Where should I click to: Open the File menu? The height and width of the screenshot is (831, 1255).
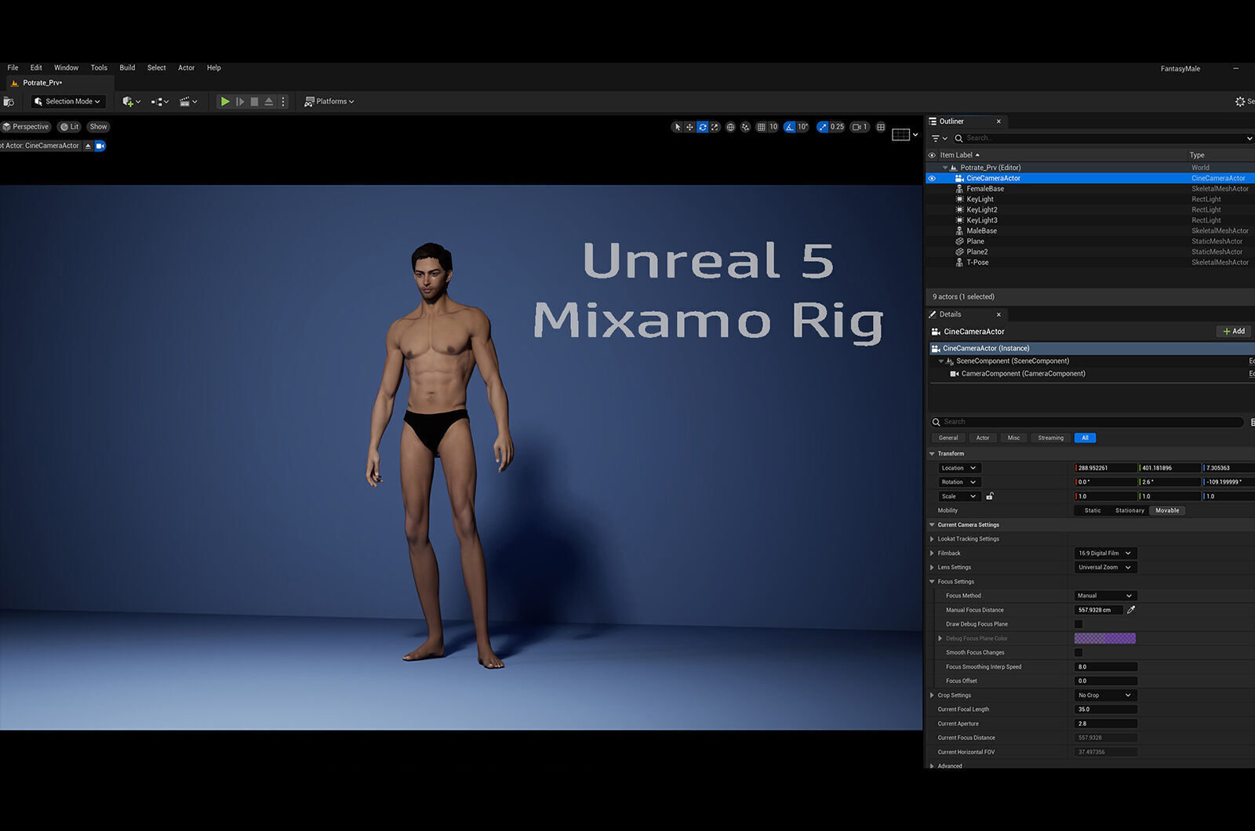pyautogui.click(x=13, y=67)
